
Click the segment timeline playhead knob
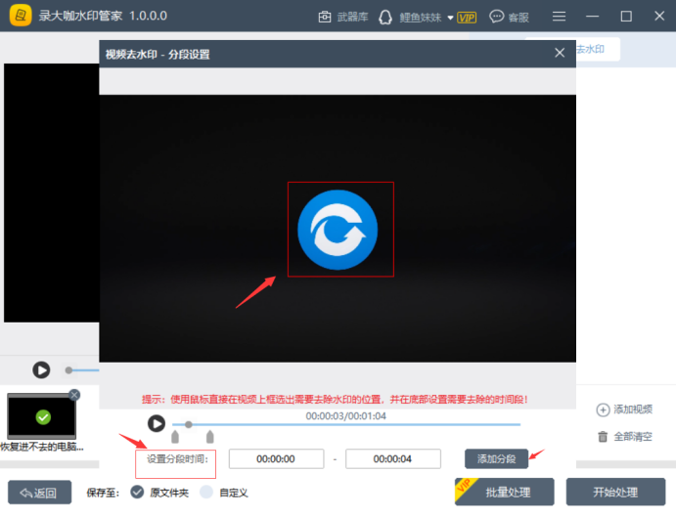[x=189, y=424]
